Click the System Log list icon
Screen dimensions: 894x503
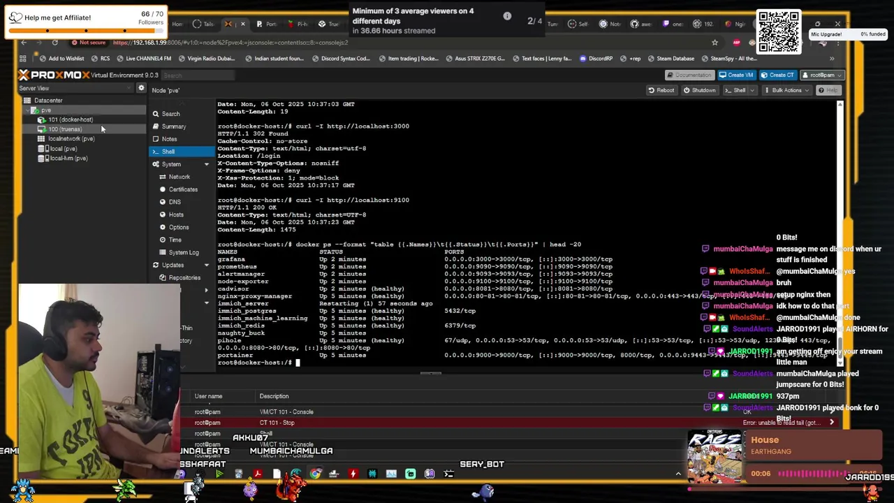click(x=163, y=252)
